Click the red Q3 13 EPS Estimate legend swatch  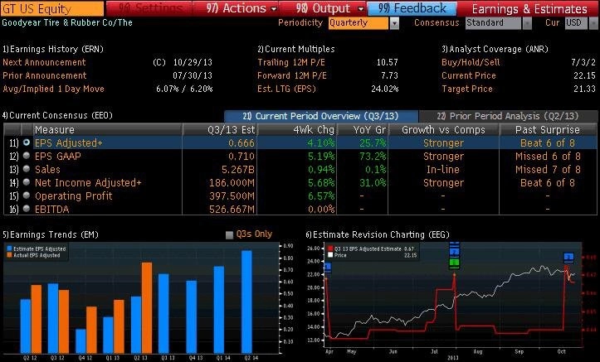point(330,249)
